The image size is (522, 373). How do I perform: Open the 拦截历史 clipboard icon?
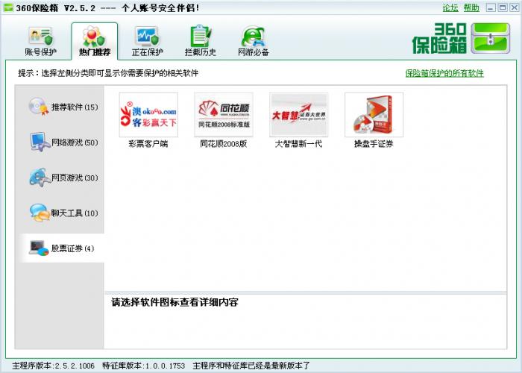pos(201,36)
